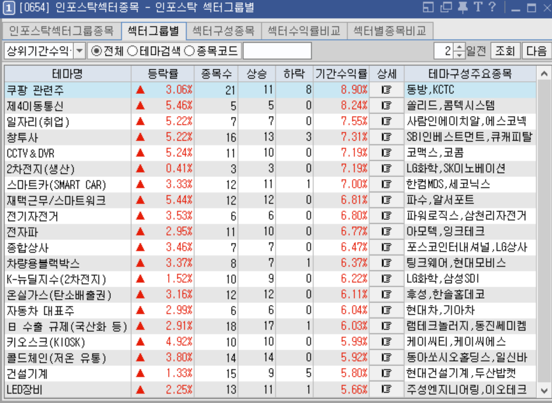552x403 pixels.
Task: Open detail icon for 건설기계 row
Action: [x=386, y=373]
